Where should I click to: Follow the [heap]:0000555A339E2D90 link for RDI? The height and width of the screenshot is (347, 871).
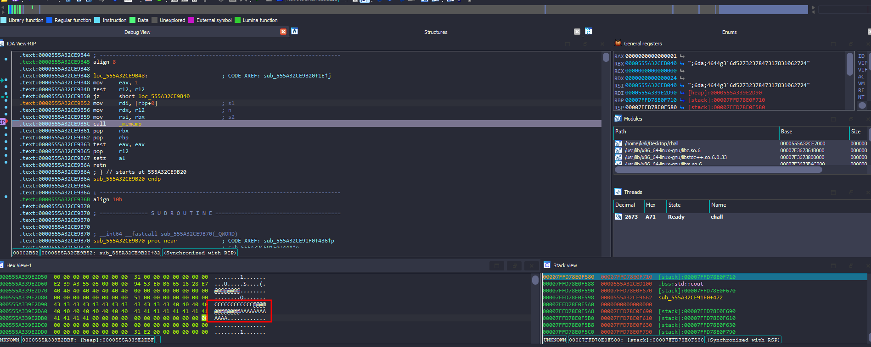(725, 93)
